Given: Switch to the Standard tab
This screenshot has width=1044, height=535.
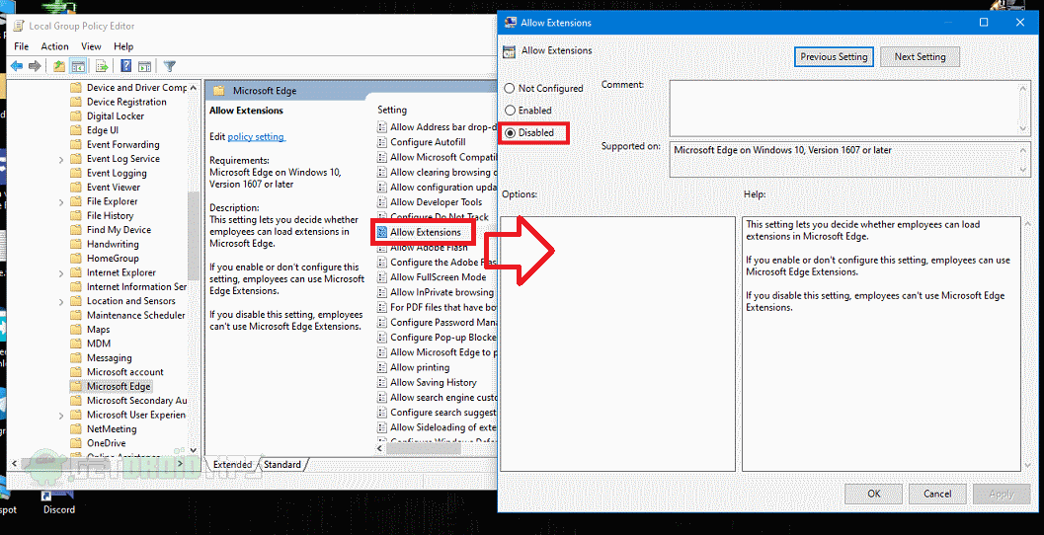Looking at the screenshot, I should coord(281,464).
